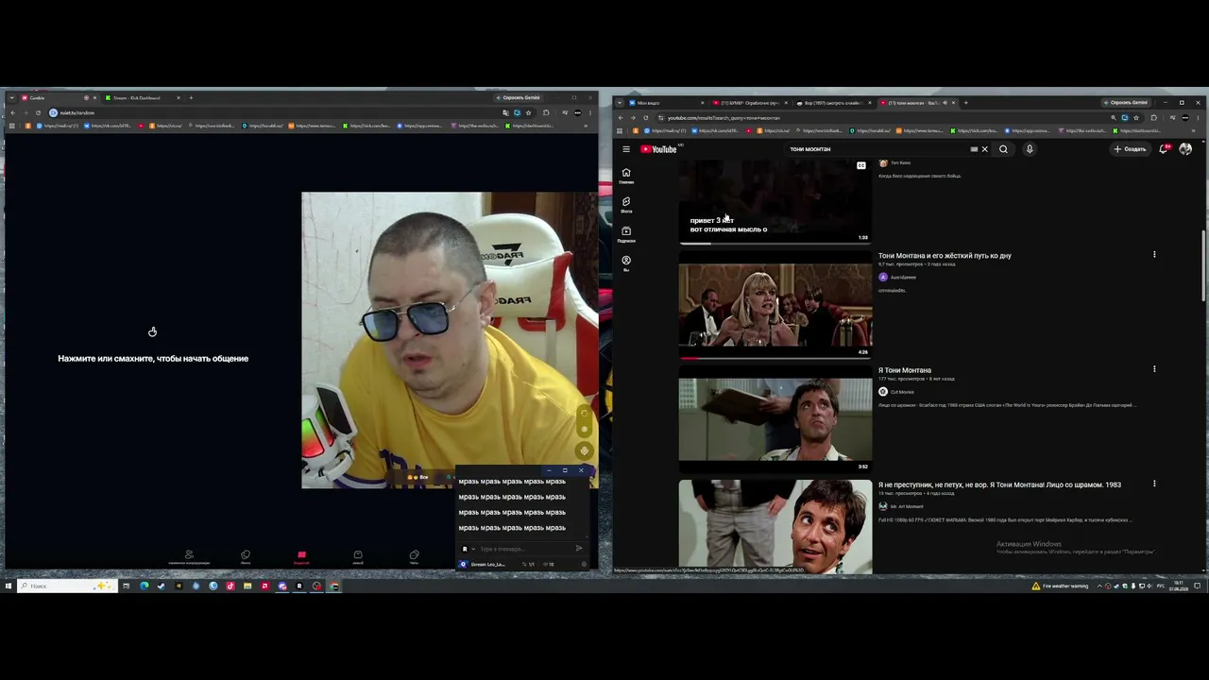This screenshot has width=1209, height=680.
Task: Click 'Нажмите или смахните, чтобы начать общение'
Action: coord(153,359)
